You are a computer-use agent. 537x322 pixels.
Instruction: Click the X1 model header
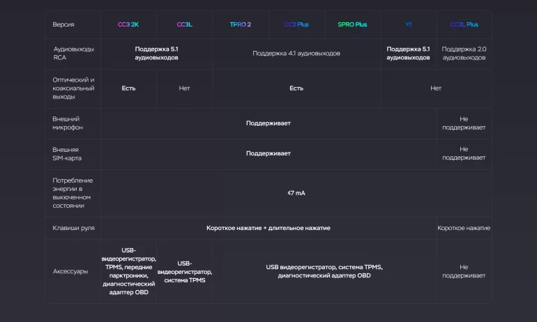point(408,24)
